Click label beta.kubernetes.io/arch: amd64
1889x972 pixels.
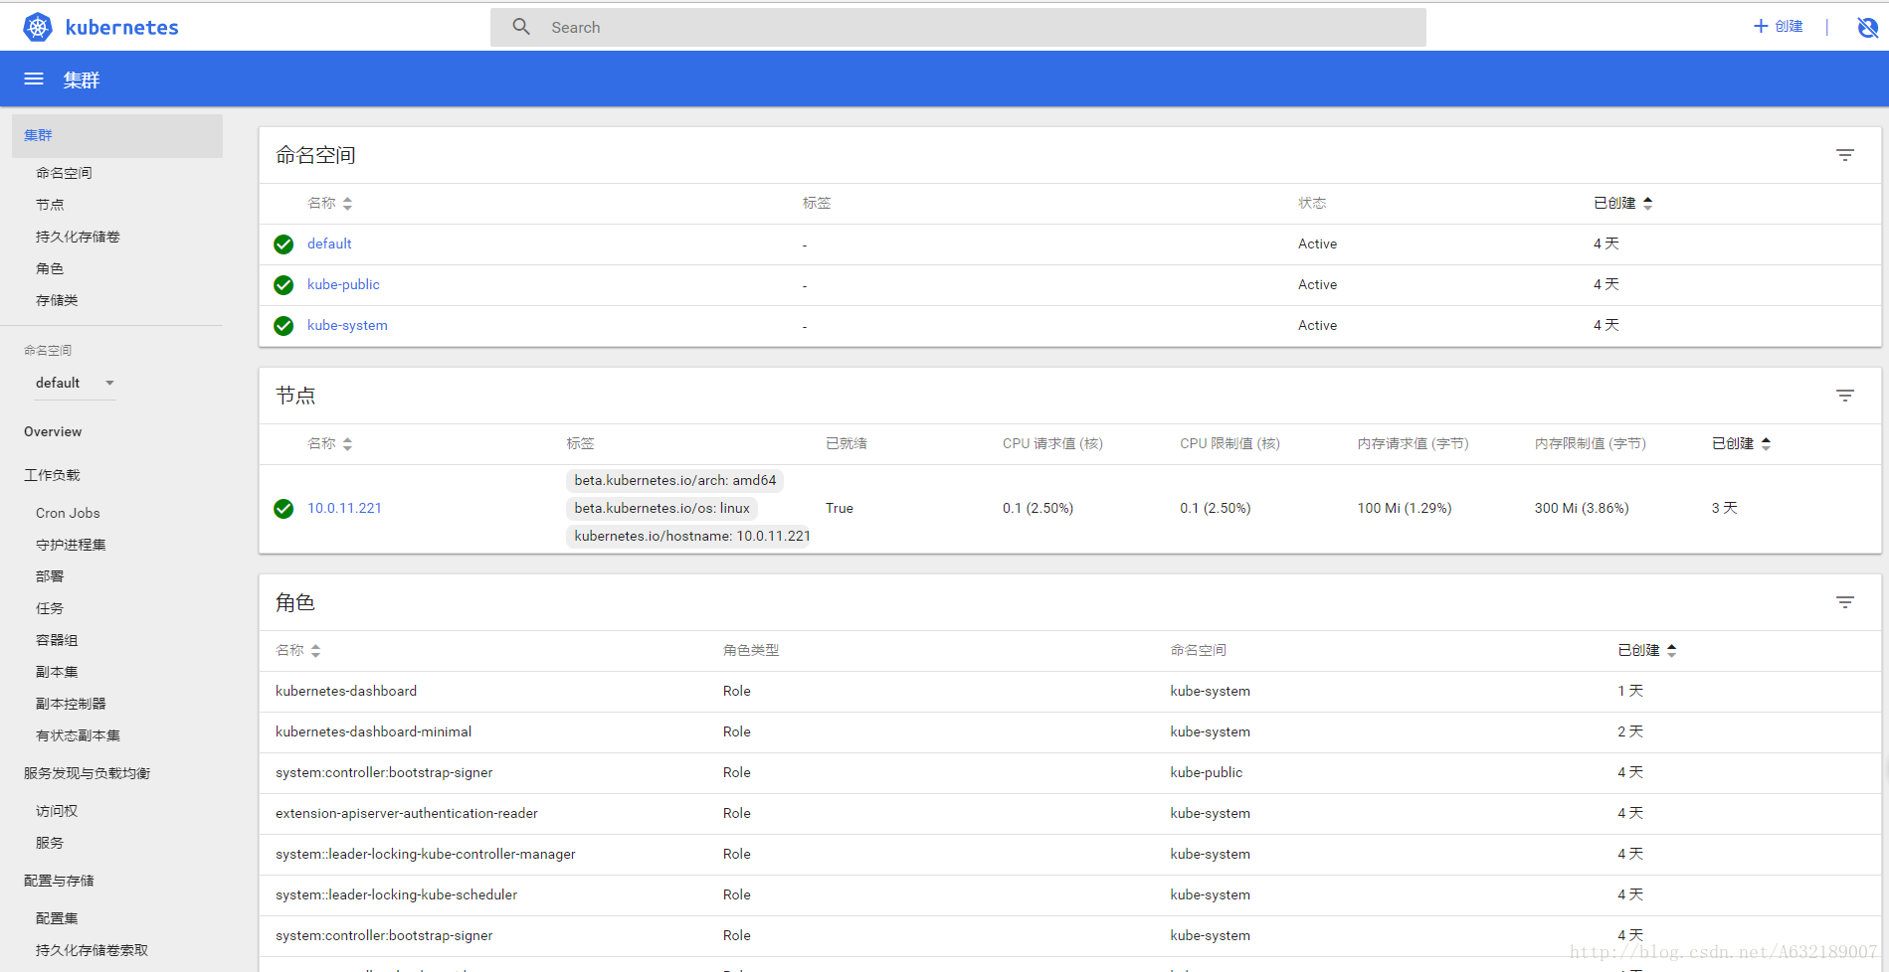pyautogui.click(x=675, y=480)
